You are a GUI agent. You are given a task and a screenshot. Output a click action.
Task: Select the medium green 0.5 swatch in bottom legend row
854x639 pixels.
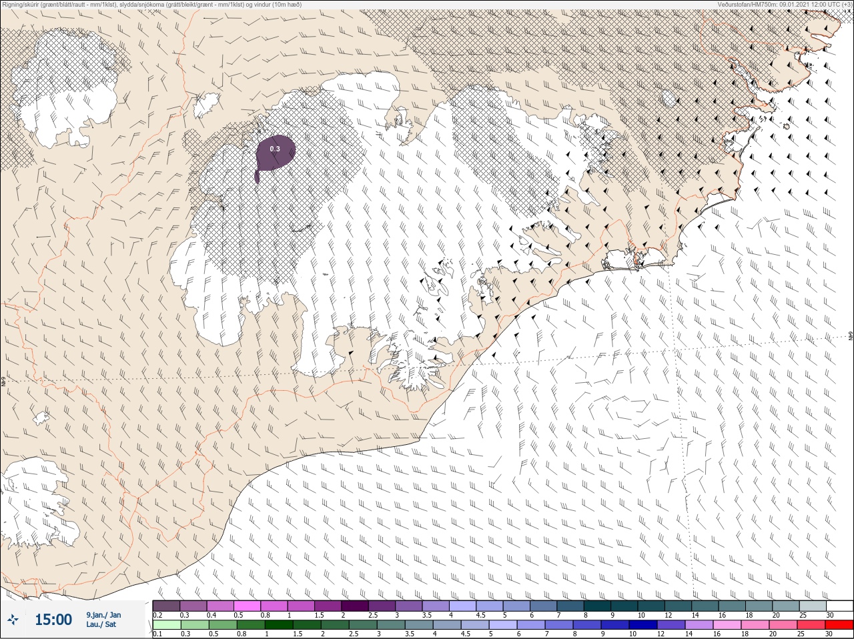tap(223, 625)
